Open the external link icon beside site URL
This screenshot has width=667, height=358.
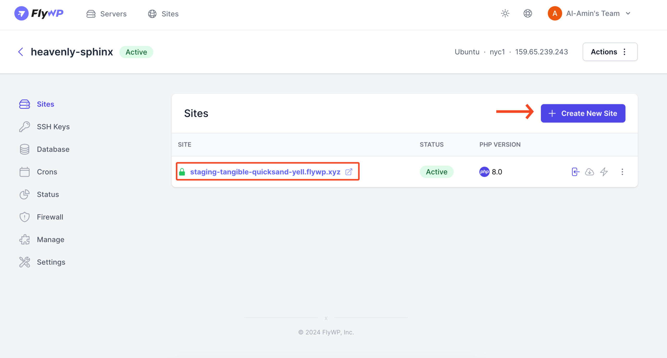point(349,172)
